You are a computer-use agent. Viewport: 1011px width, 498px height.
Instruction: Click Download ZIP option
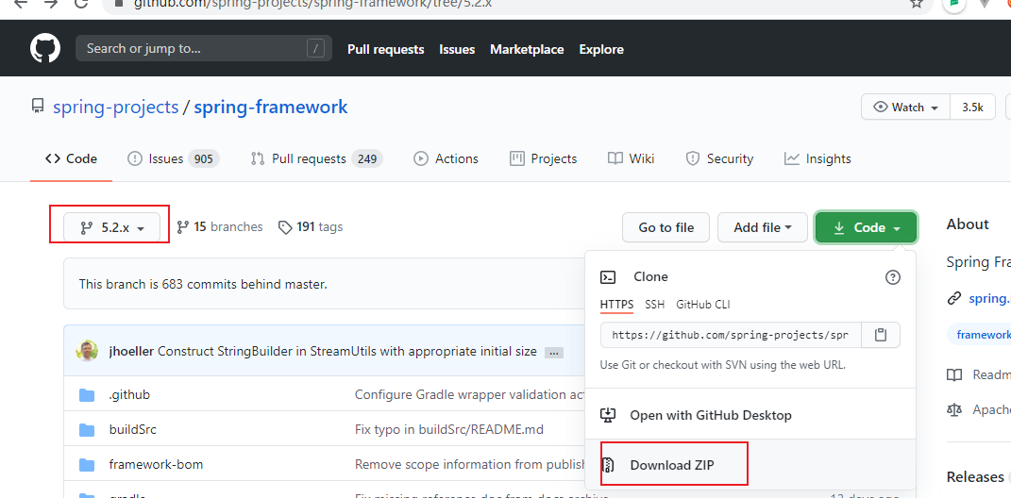[750, 465]
